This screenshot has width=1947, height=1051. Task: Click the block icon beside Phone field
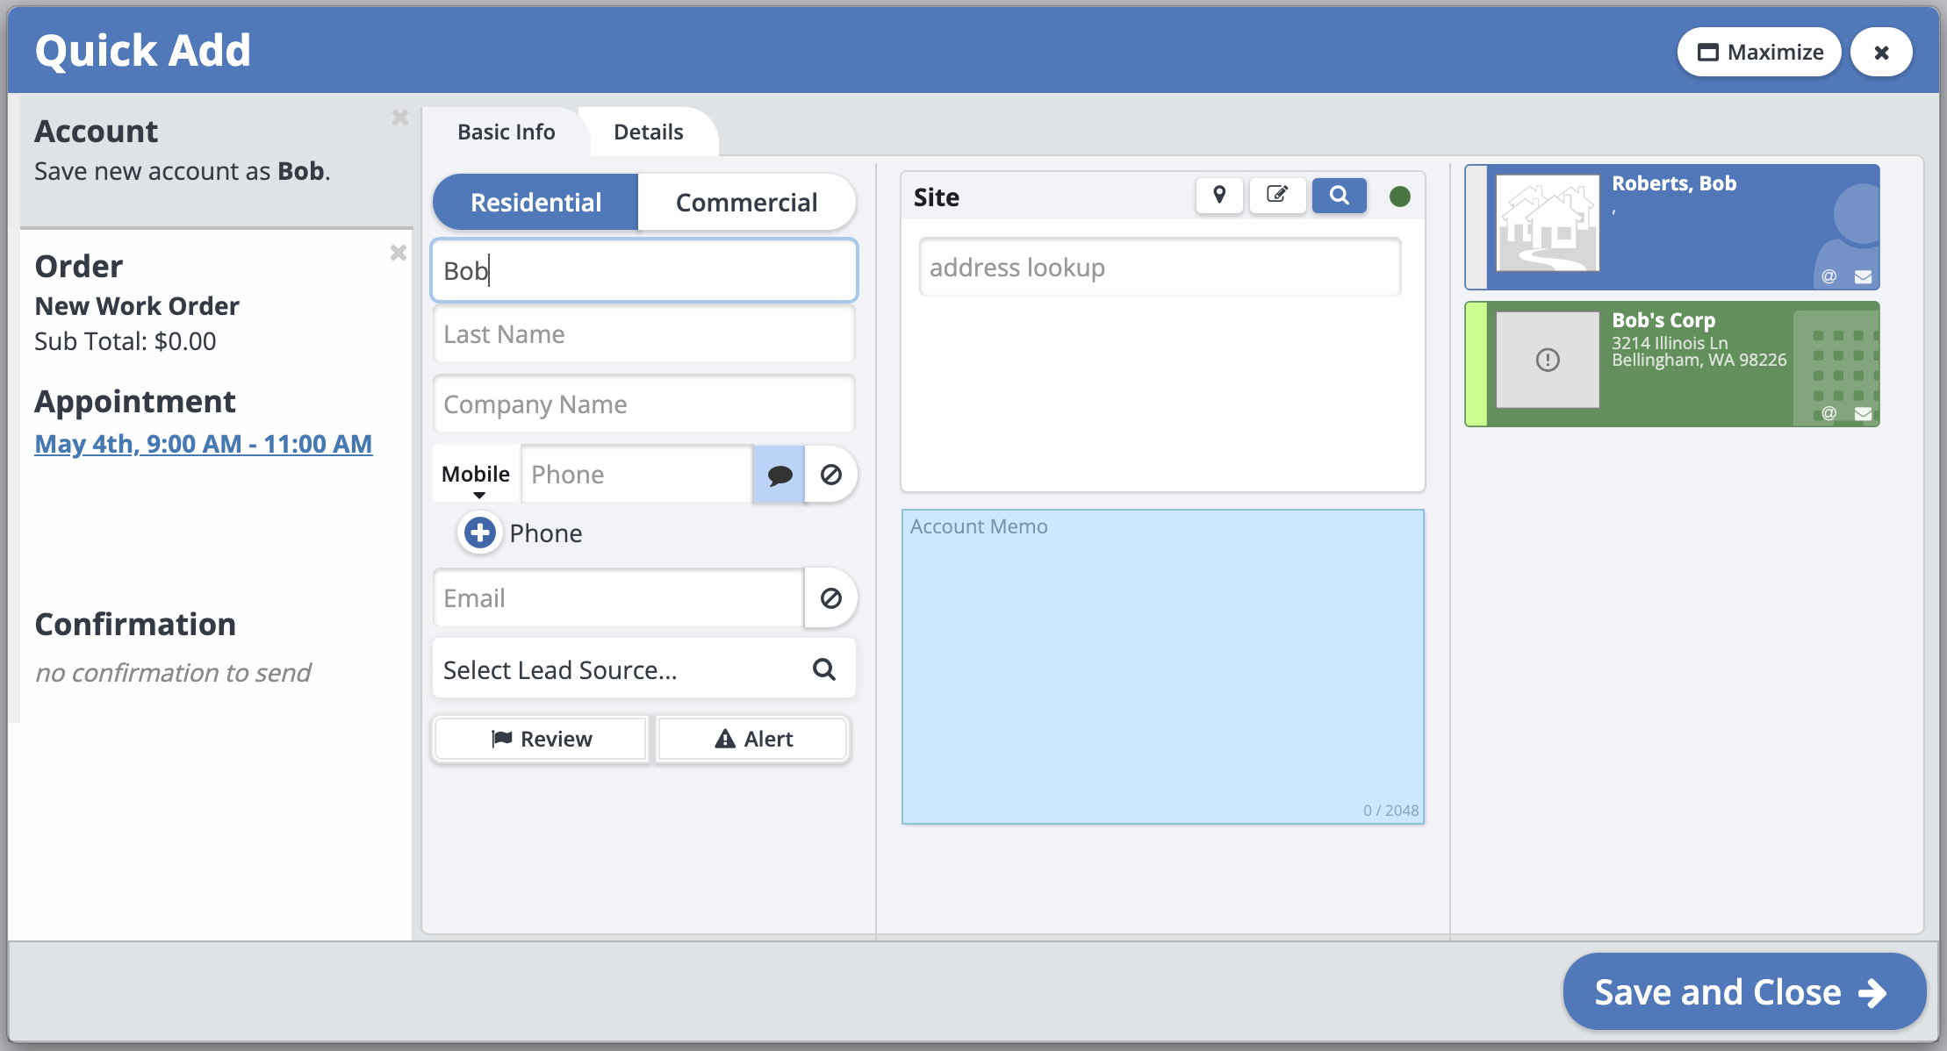(x=830, y=475)
